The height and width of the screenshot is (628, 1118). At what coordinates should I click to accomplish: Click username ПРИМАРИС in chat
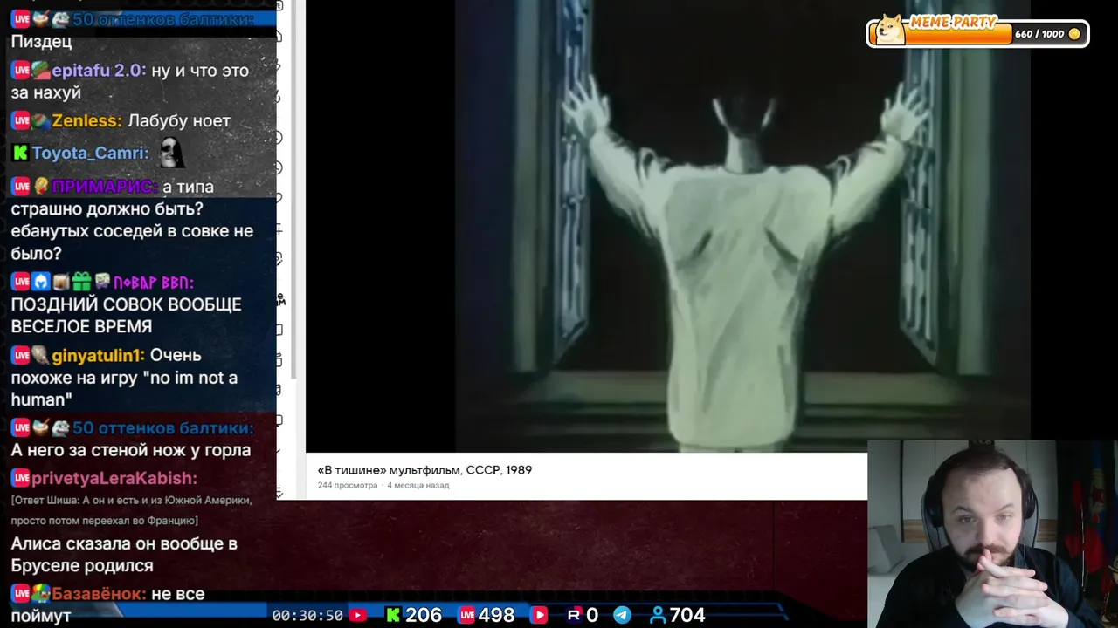pyautogui.click(x=105, y=187)
